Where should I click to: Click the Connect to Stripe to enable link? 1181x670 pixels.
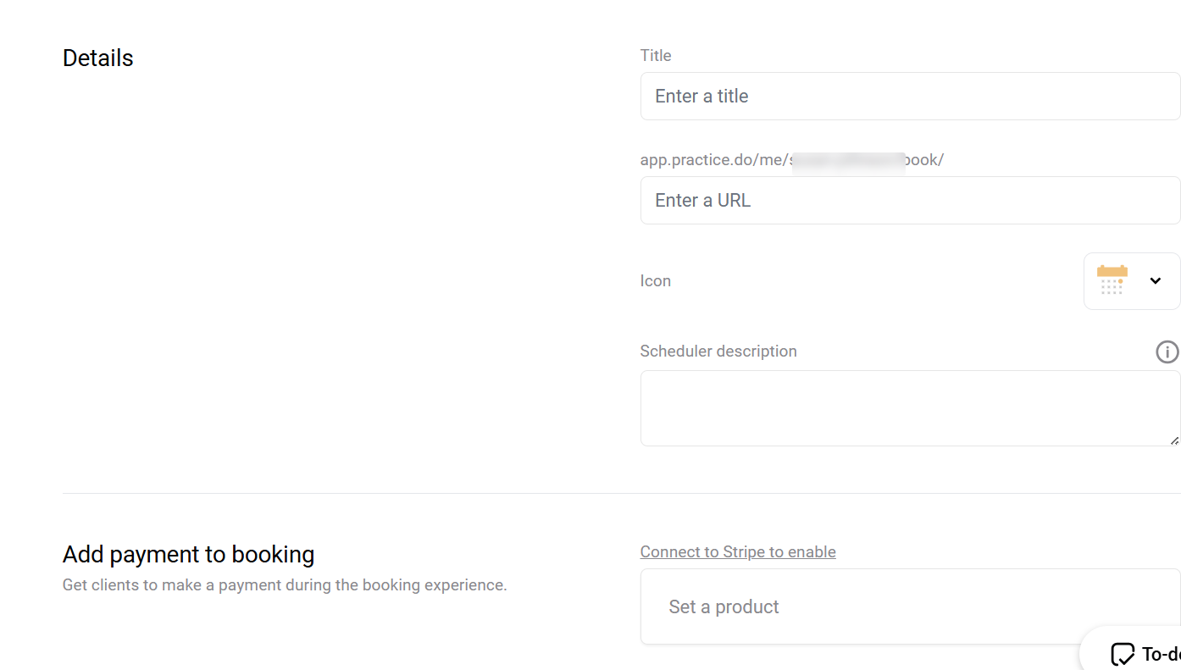(738, 551)
